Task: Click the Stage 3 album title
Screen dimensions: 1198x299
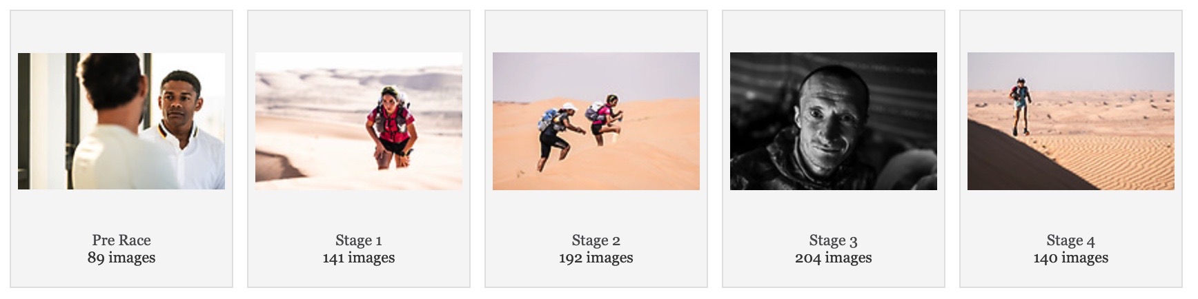Action: point(834,240)
